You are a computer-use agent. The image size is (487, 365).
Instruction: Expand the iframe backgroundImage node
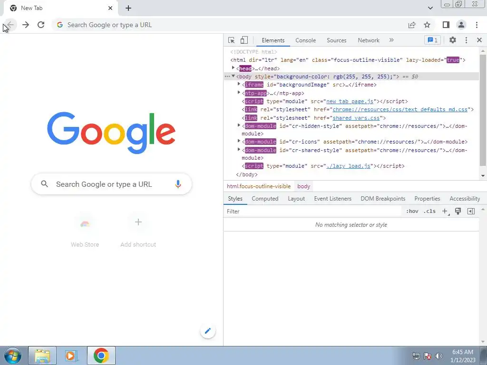pyautogui.click(x=239, y=84)
